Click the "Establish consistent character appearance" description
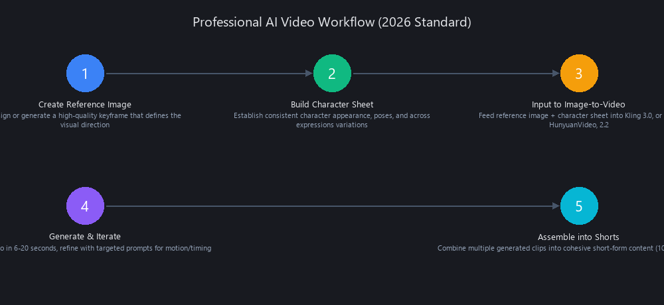This screenshot has height=305, width=664. pyautogui.click(x=332, y=120)
